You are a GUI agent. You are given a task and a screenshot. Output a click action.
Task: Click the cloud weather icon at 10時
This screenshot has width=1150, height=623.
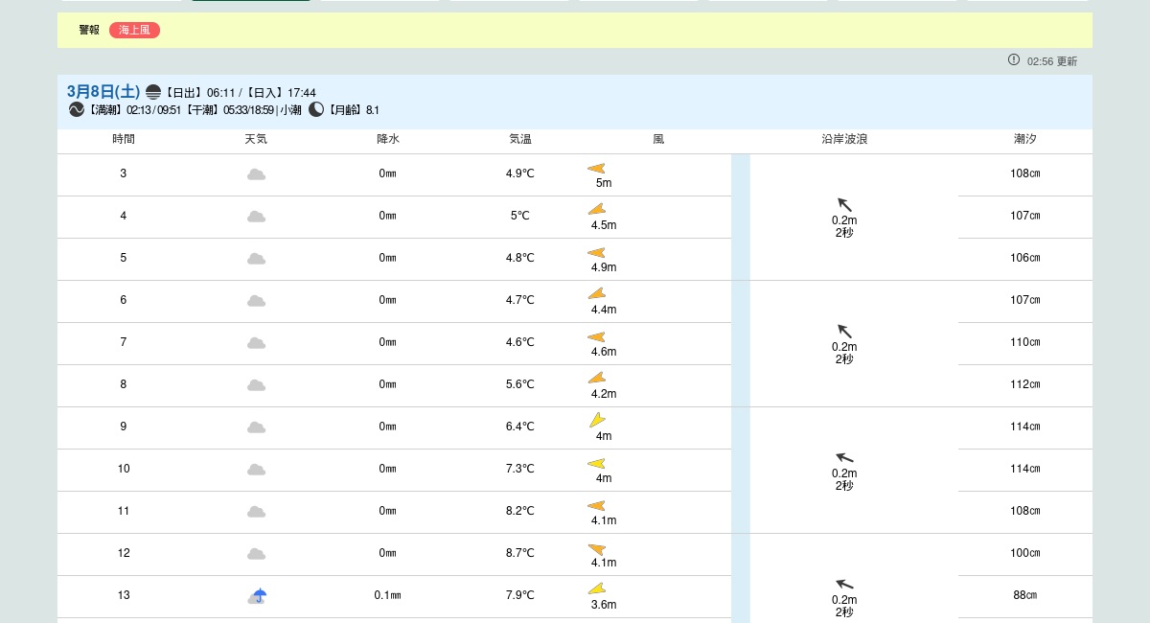[256, 469]
